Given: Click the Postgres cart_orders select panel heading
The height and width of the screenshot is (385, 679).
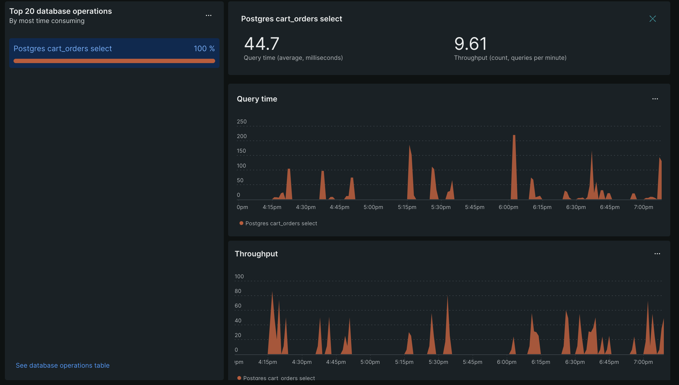Looking at the screenshot, I should pos(292,19).
